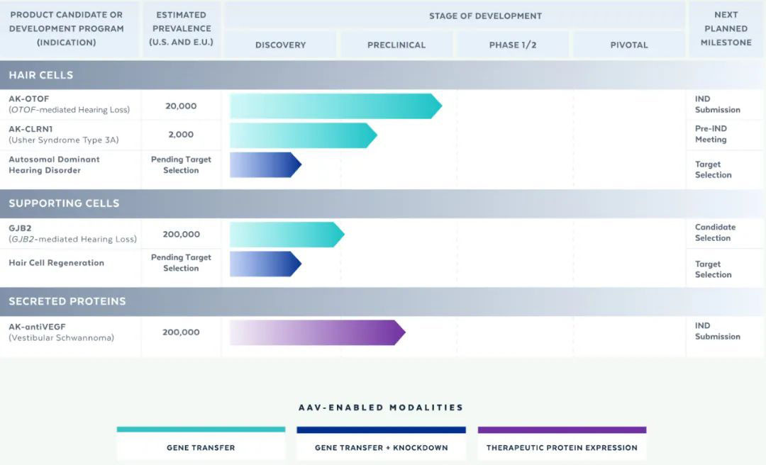Select the Discovery stage column header
This screenshot has height=465, width=766.
tap(280, 45)
